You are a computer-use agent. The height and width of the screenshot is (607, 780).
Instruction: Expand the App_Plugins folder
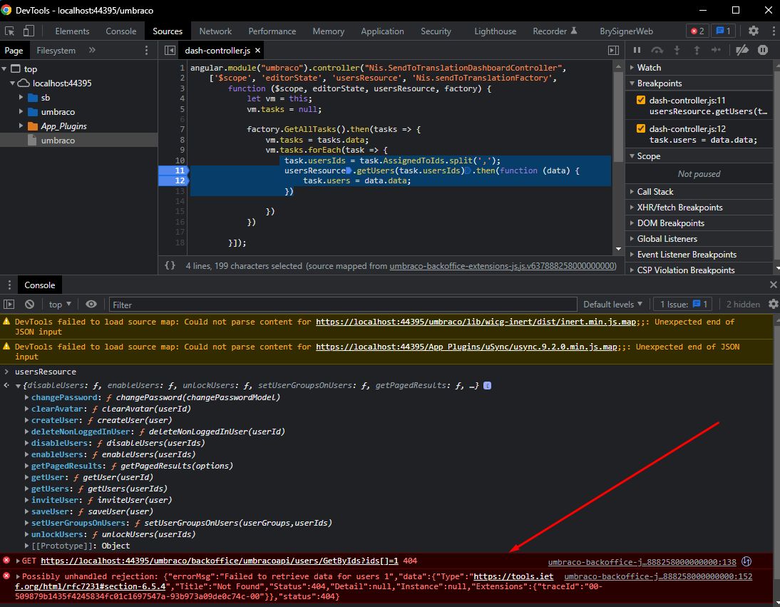pos(21,126)
